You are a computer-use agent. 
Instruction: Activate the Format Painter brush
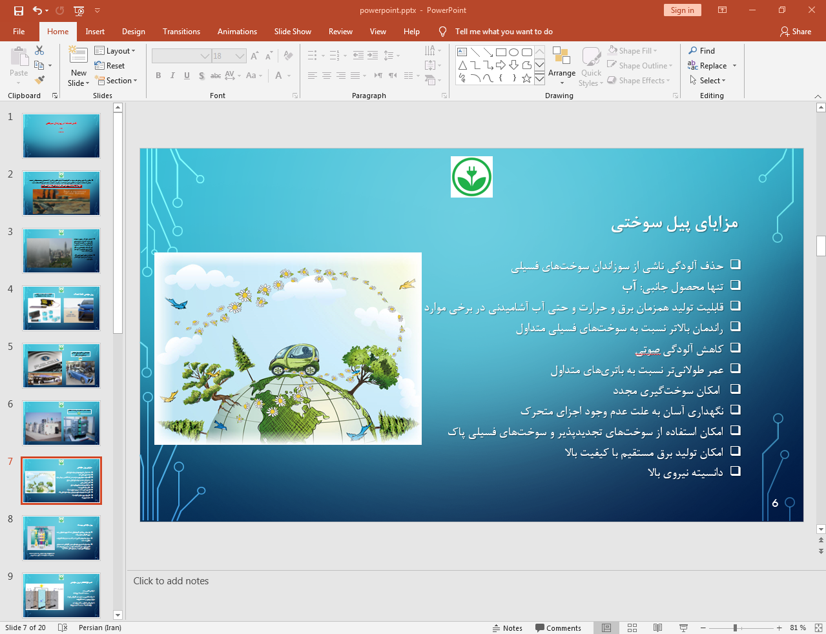tap(39, 80)
